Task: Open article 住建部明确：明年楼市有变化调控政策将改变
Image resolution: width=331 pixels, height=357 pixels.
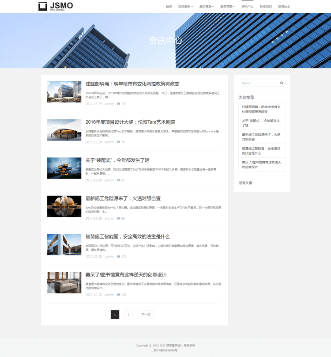Action: tap(132, 84)
